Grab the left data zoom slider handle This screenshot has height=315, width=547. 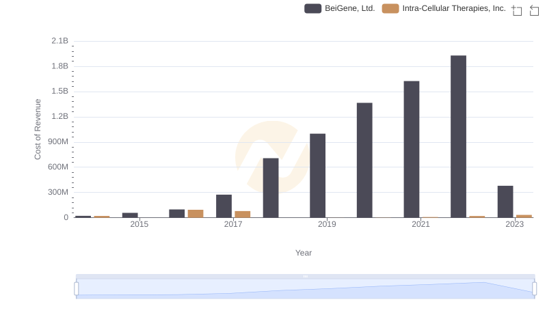(x=77, y=288)
